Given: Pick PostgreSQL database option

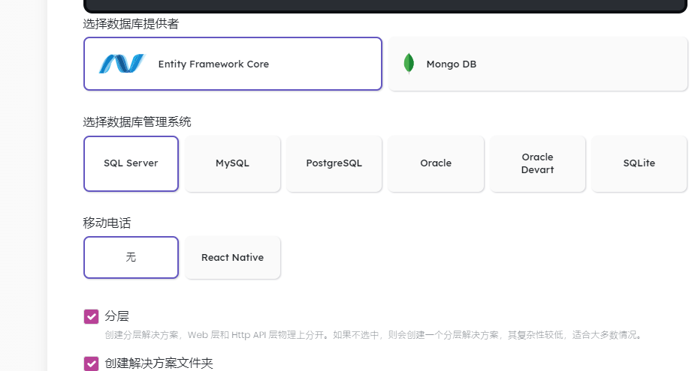Looking at the screenshot, I should [x=334, y=163].
